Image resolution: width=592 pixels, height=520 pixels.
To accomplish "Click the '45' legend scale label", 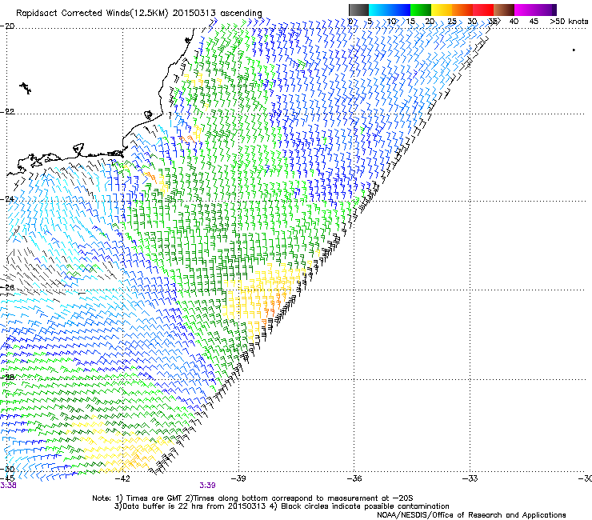I will [x=534, y=21].
